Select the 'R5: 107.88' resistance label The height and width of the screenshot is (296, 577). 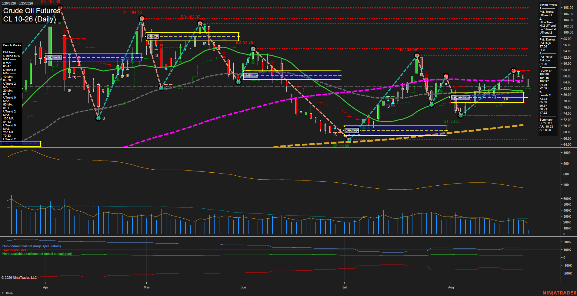pyautogui.click(x=50, y=2)
